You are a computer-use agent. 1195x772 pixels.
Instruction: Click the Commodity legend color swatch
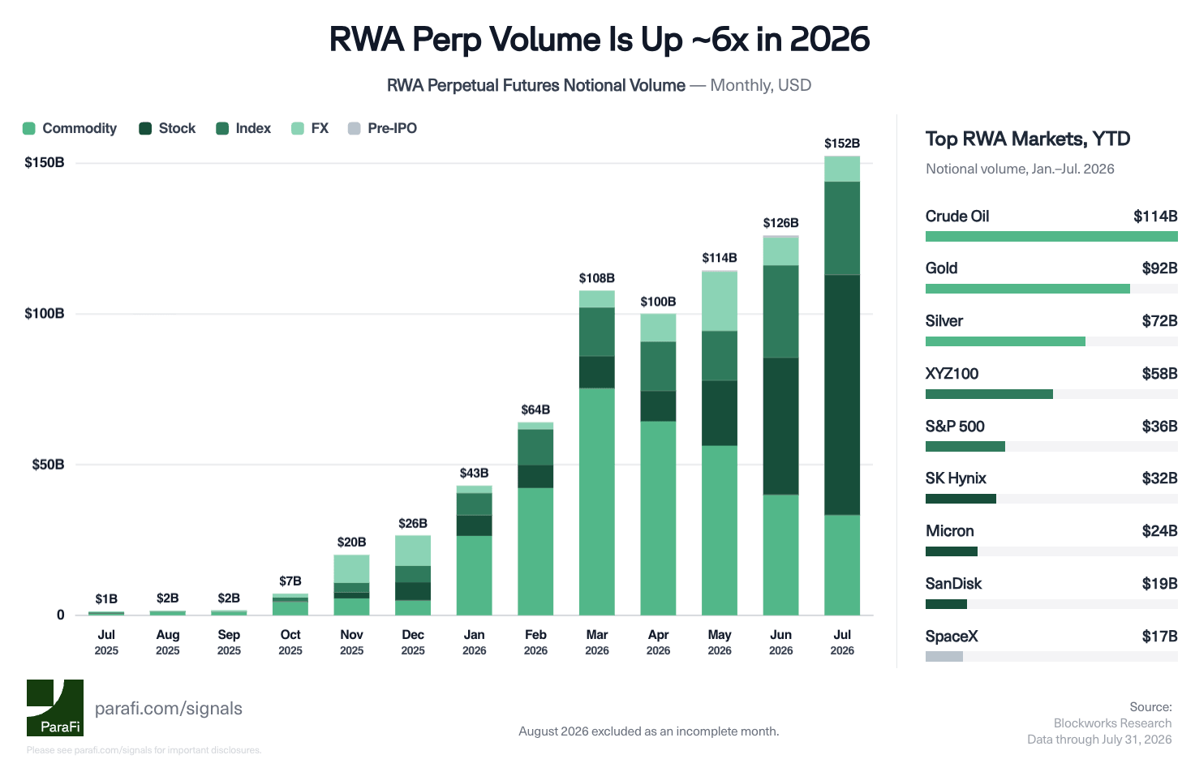29,128
